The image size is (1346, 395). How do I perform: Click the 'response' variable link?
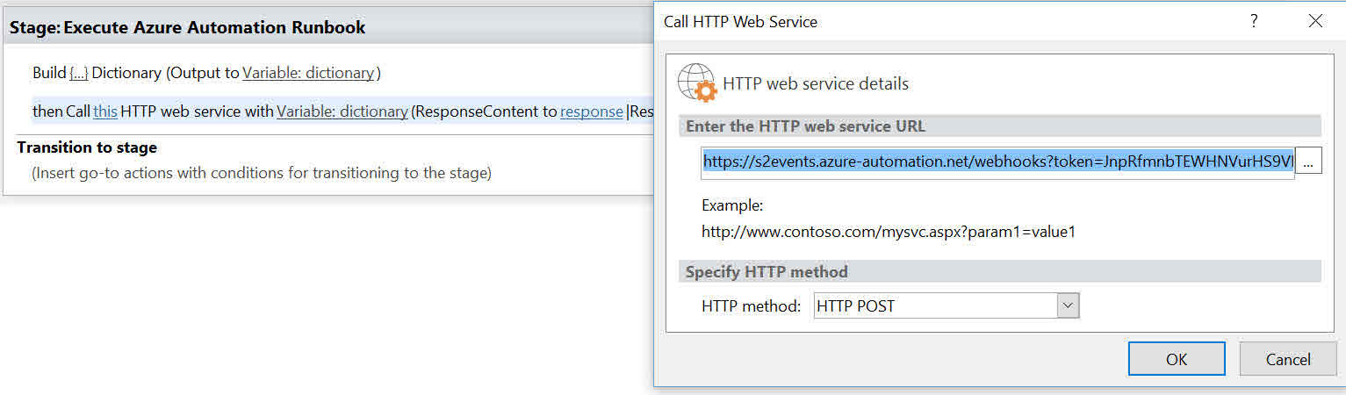click(591, 111)
